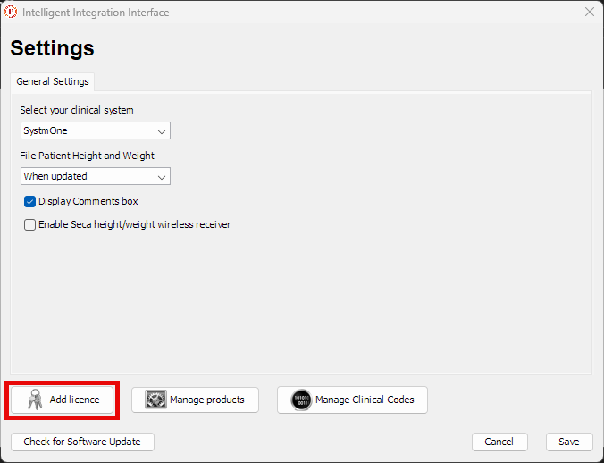Screen dimensions: 604x463
Task: Click the gear icon on Manage products
Action: click(x=156, y=400)
